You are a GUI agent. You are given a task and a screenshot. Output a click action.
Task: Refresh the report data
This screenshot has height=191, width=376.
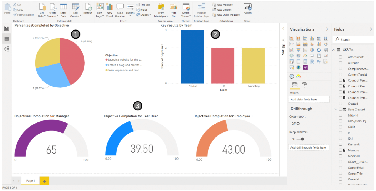tap(88, 9)
